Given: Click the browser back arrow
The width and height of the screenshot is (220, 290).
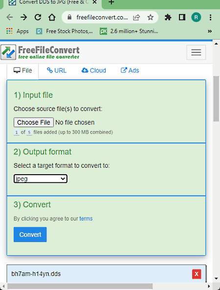Looking at the screenshot, I should [10, 18].
